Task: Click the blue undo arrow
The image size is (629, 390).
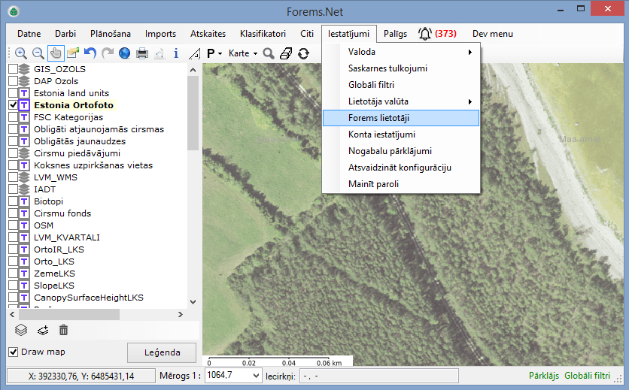Action: pyautogui.click(x=90, y=53)
